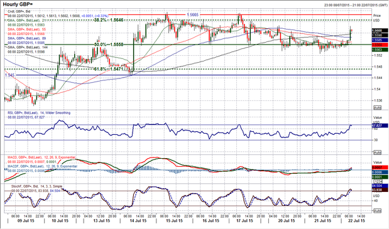
Task: Click the Auto button in the Stochastic panel
Action: pos(377,211)
